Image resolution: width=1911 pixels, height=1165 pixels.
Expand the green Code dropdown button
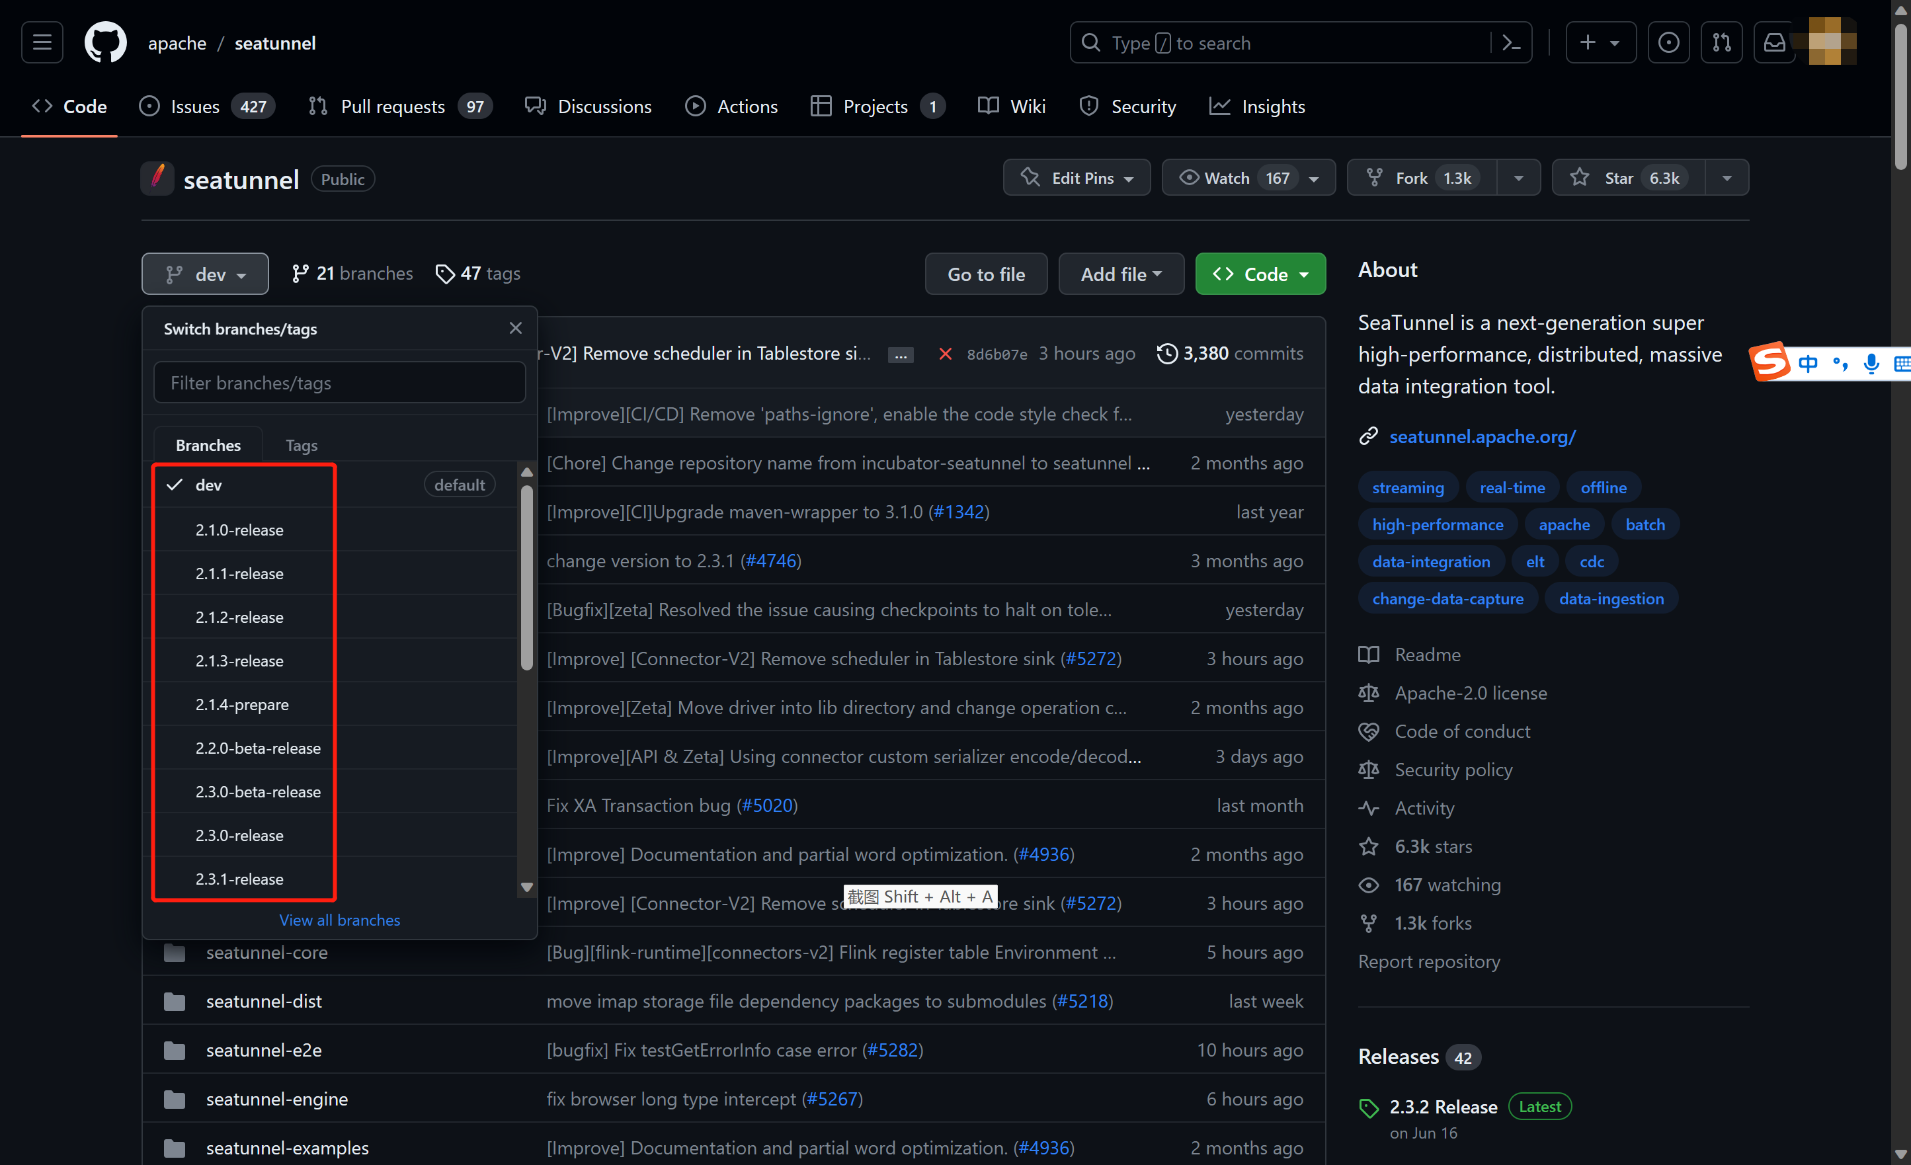(1260, 274)
